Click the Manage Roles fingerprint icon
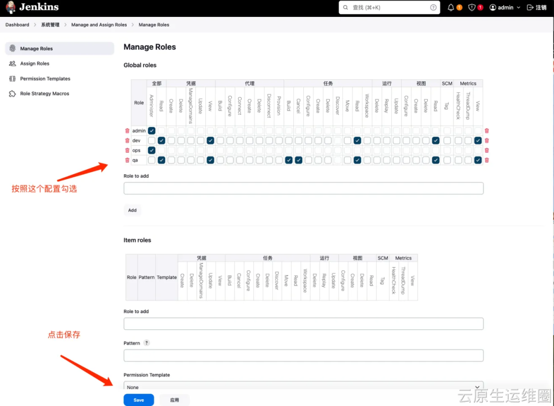The image size is (554, 406). click(12, 48)
